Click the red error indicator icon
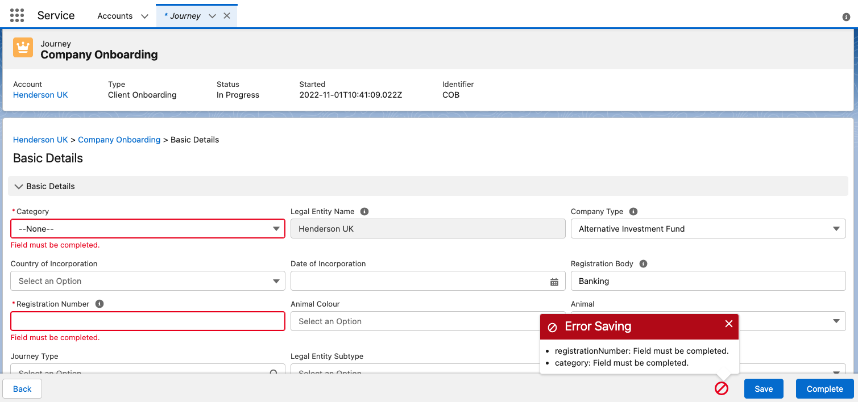 pyautogui.click(x=722, y=388)
